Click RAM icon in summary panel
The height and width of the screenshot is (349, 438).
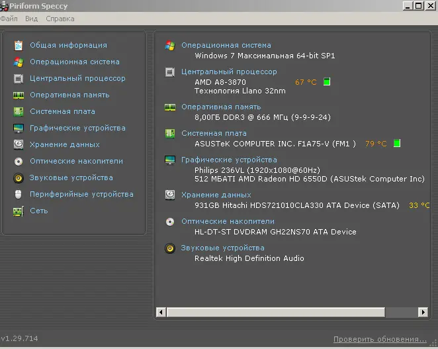coord(170,107)
